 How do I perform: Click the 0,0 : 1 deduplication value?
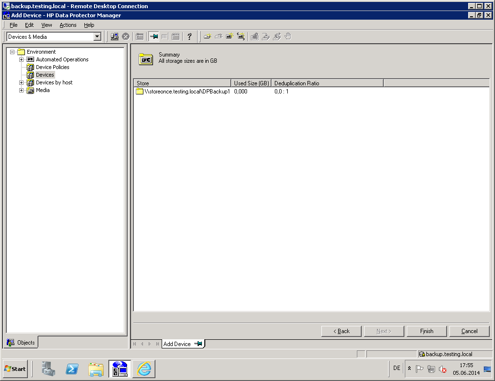[x=281, y=92]
